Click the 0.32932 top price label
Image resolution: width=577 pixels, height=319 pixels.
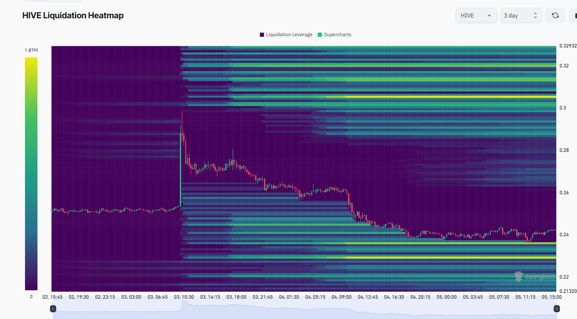568,46
